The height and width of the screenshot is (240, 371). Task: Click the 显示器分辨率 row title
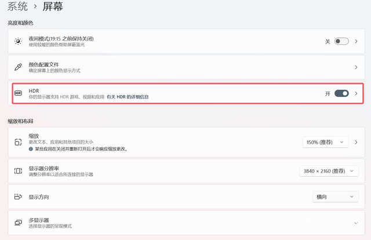tap(44, 168)
